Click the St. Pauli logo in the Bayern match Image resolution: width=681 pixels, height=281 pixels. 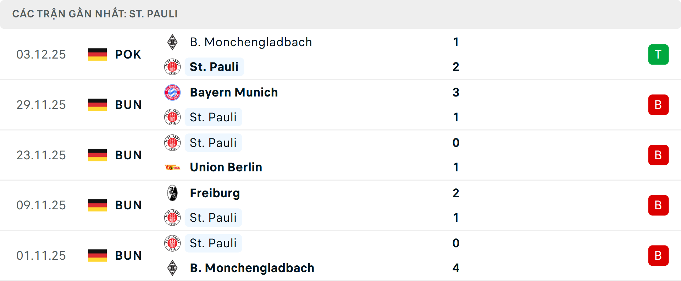(173, 117)
